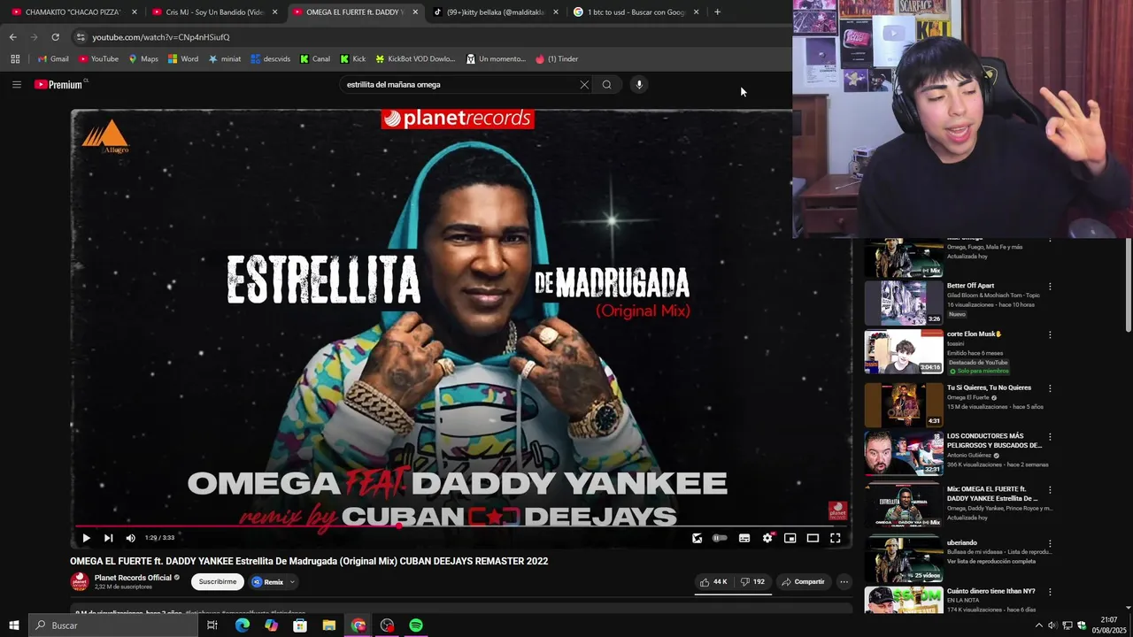Click the Remix button
Screen dimensions: 1133x637
point(268,582)
